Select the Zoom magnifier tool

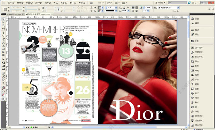click(3, 83)
